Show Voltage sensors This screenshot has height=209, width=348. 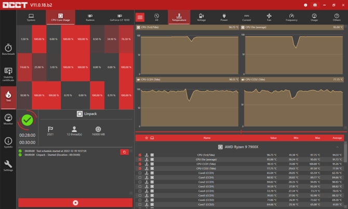point(202,17)
